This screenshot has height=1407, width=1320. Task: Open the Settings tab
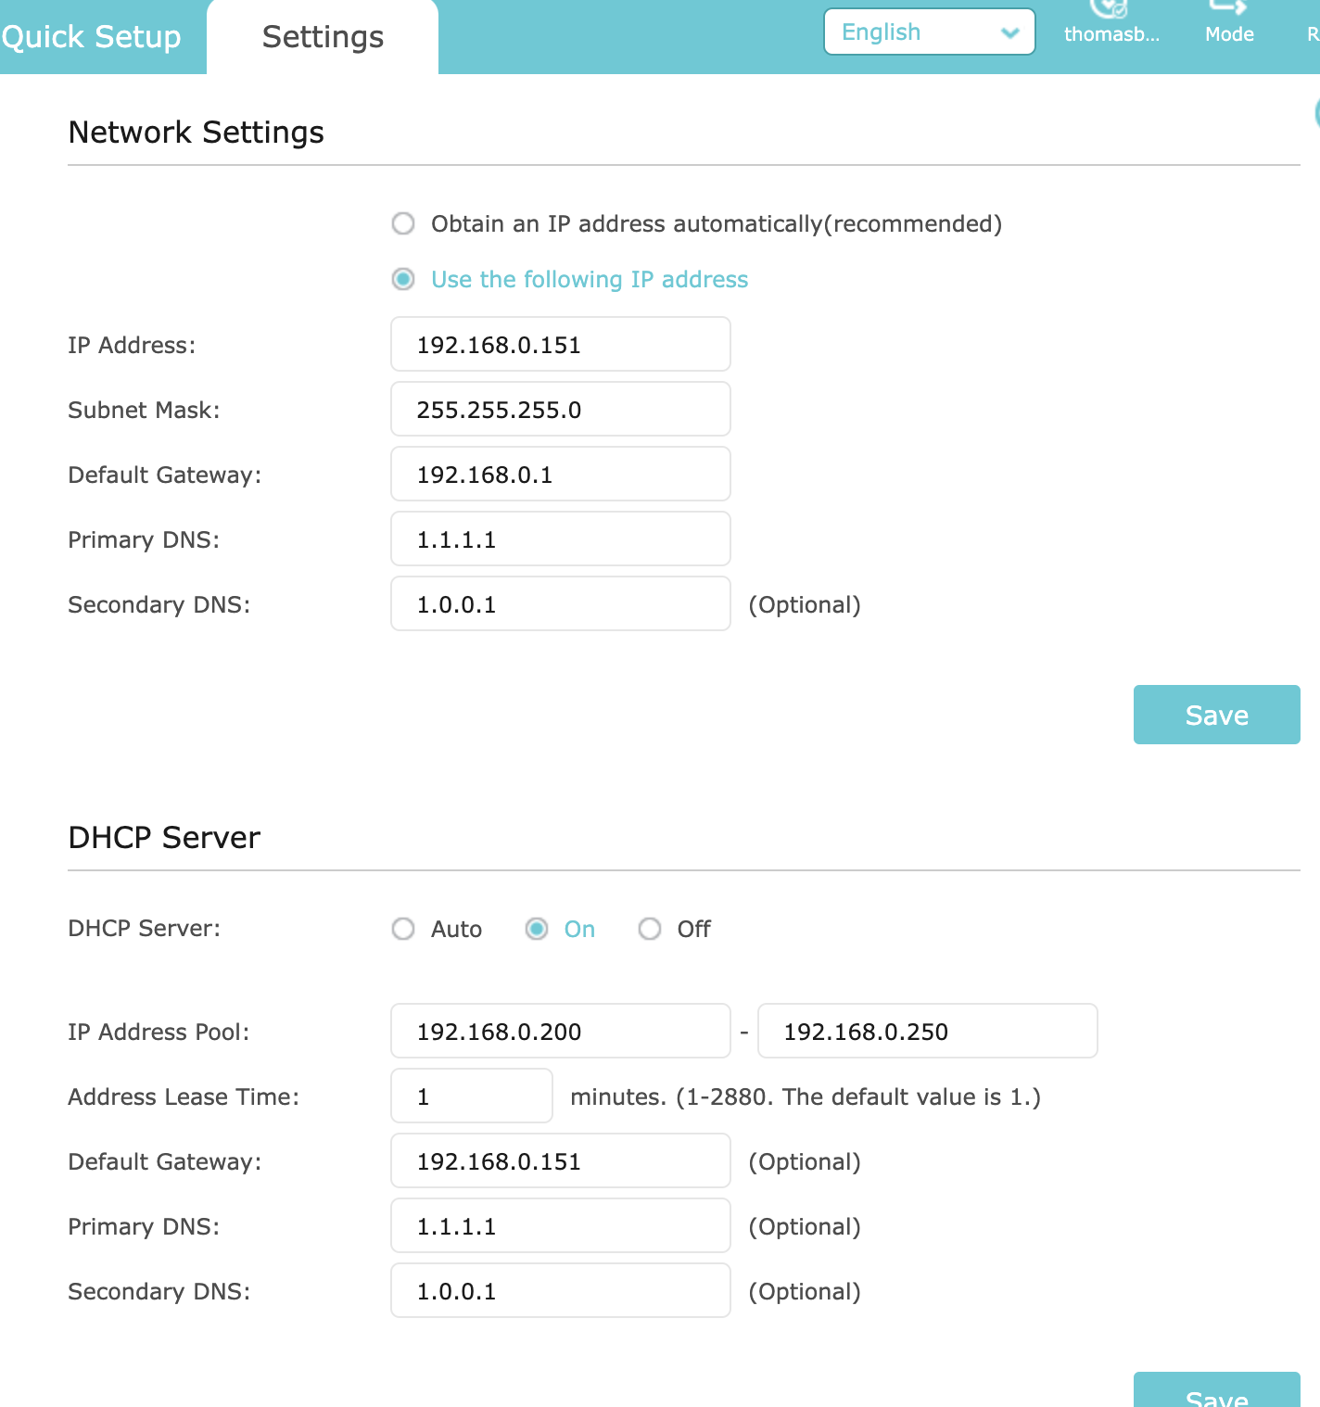click(323, 37)
